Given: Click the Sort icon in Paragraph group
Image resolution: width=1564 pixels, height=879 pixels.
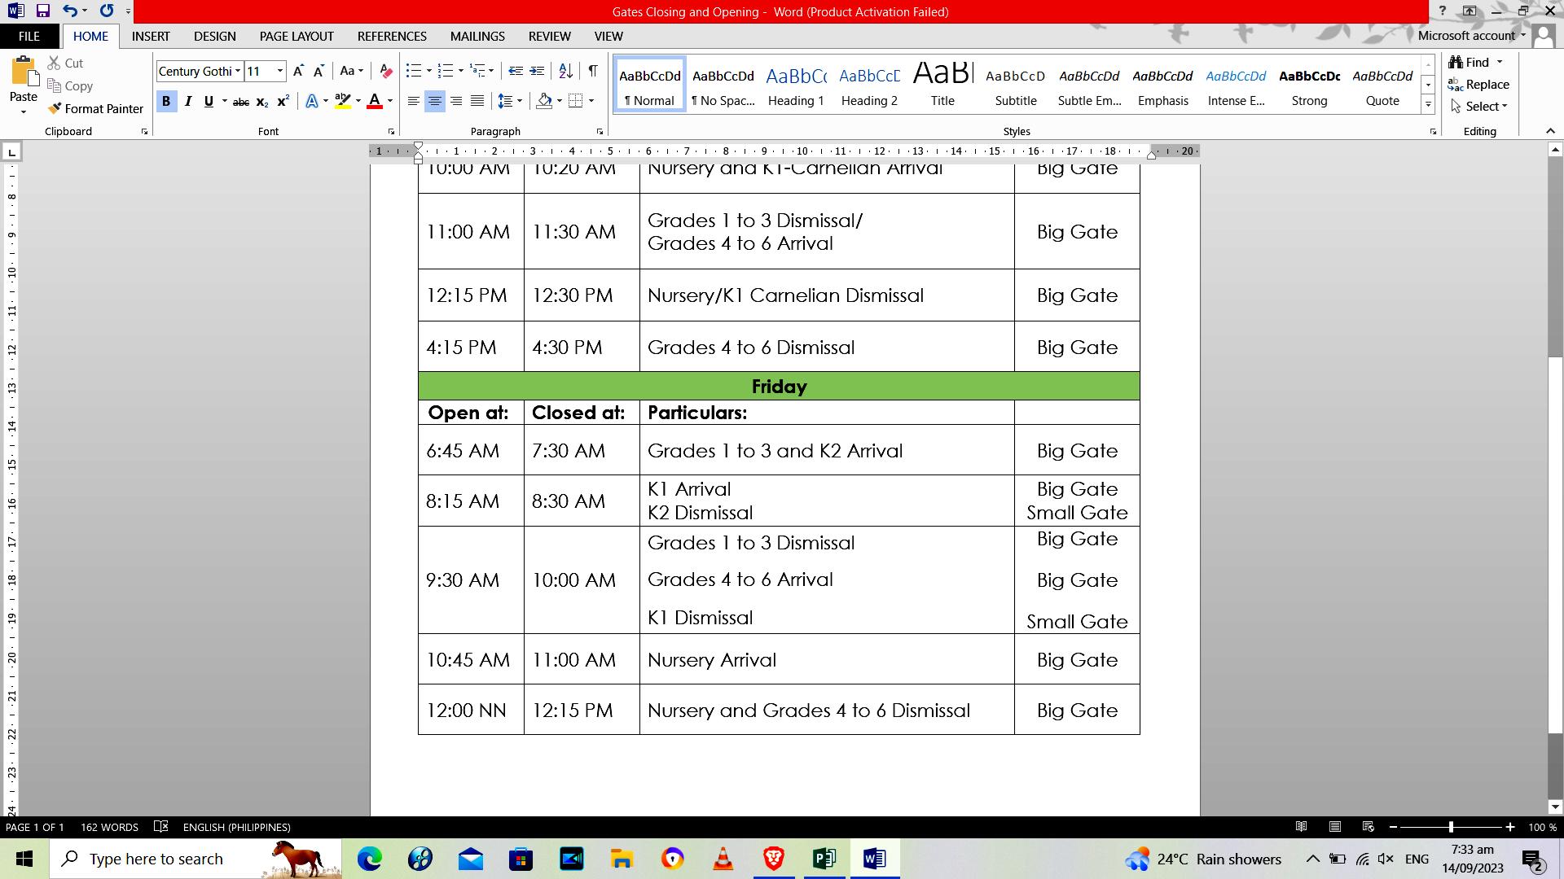Looking at the screenshot, I should click(x=565, y=71).
